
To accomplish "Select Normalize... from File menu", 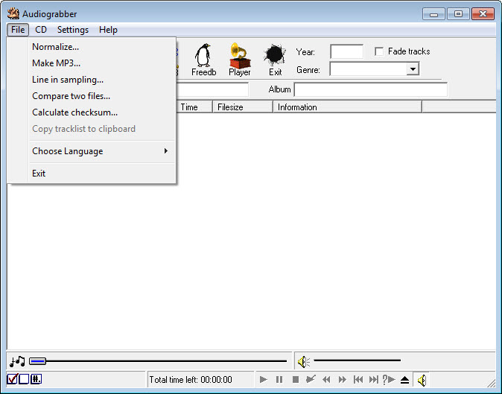I will [x=102, y=47].
